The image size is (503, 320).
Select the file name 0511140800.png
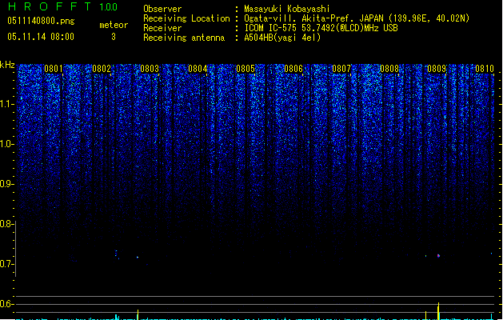(41, 21)
